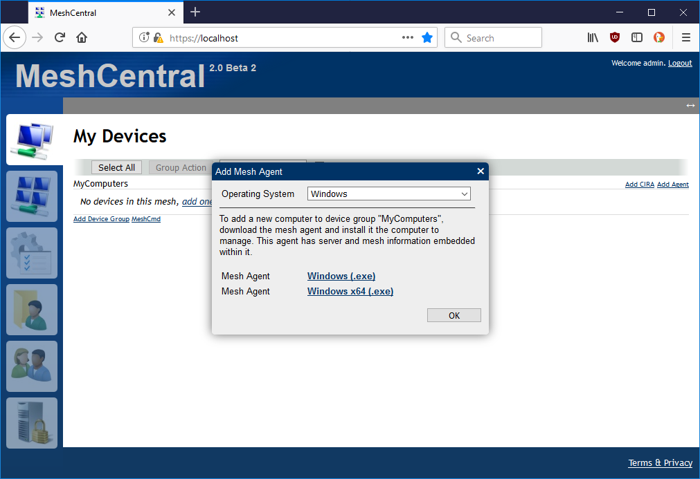Click the Add Agent link
Viewport: 700px width, 479px height.
click(673, 185)
